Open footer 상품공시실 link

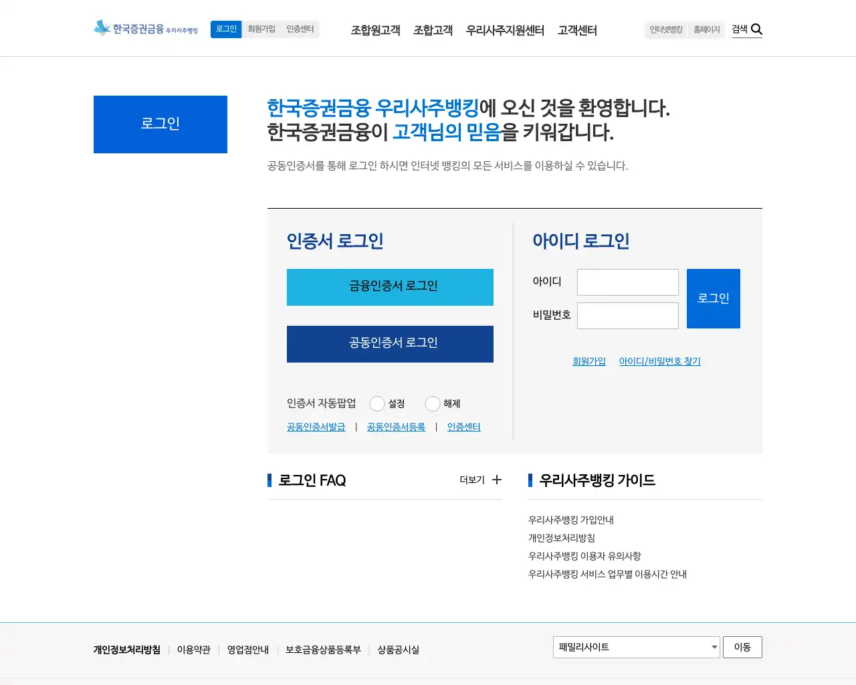tap(399, 650)
